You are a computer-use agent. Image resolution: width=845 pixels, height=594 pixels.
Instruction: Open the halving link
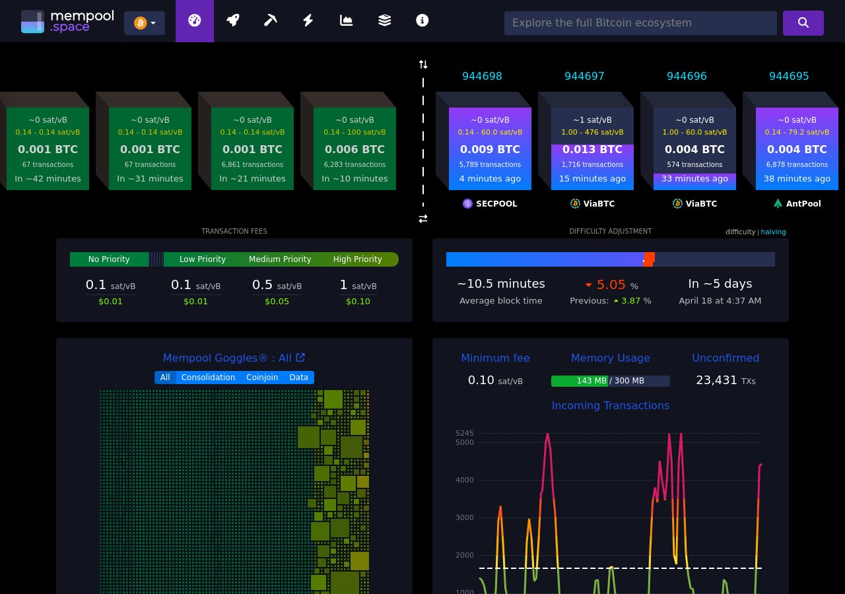(773, 232)
